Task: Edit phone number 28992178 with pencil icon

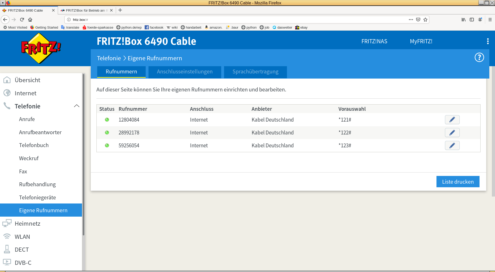Action: (x=452, y=132)
